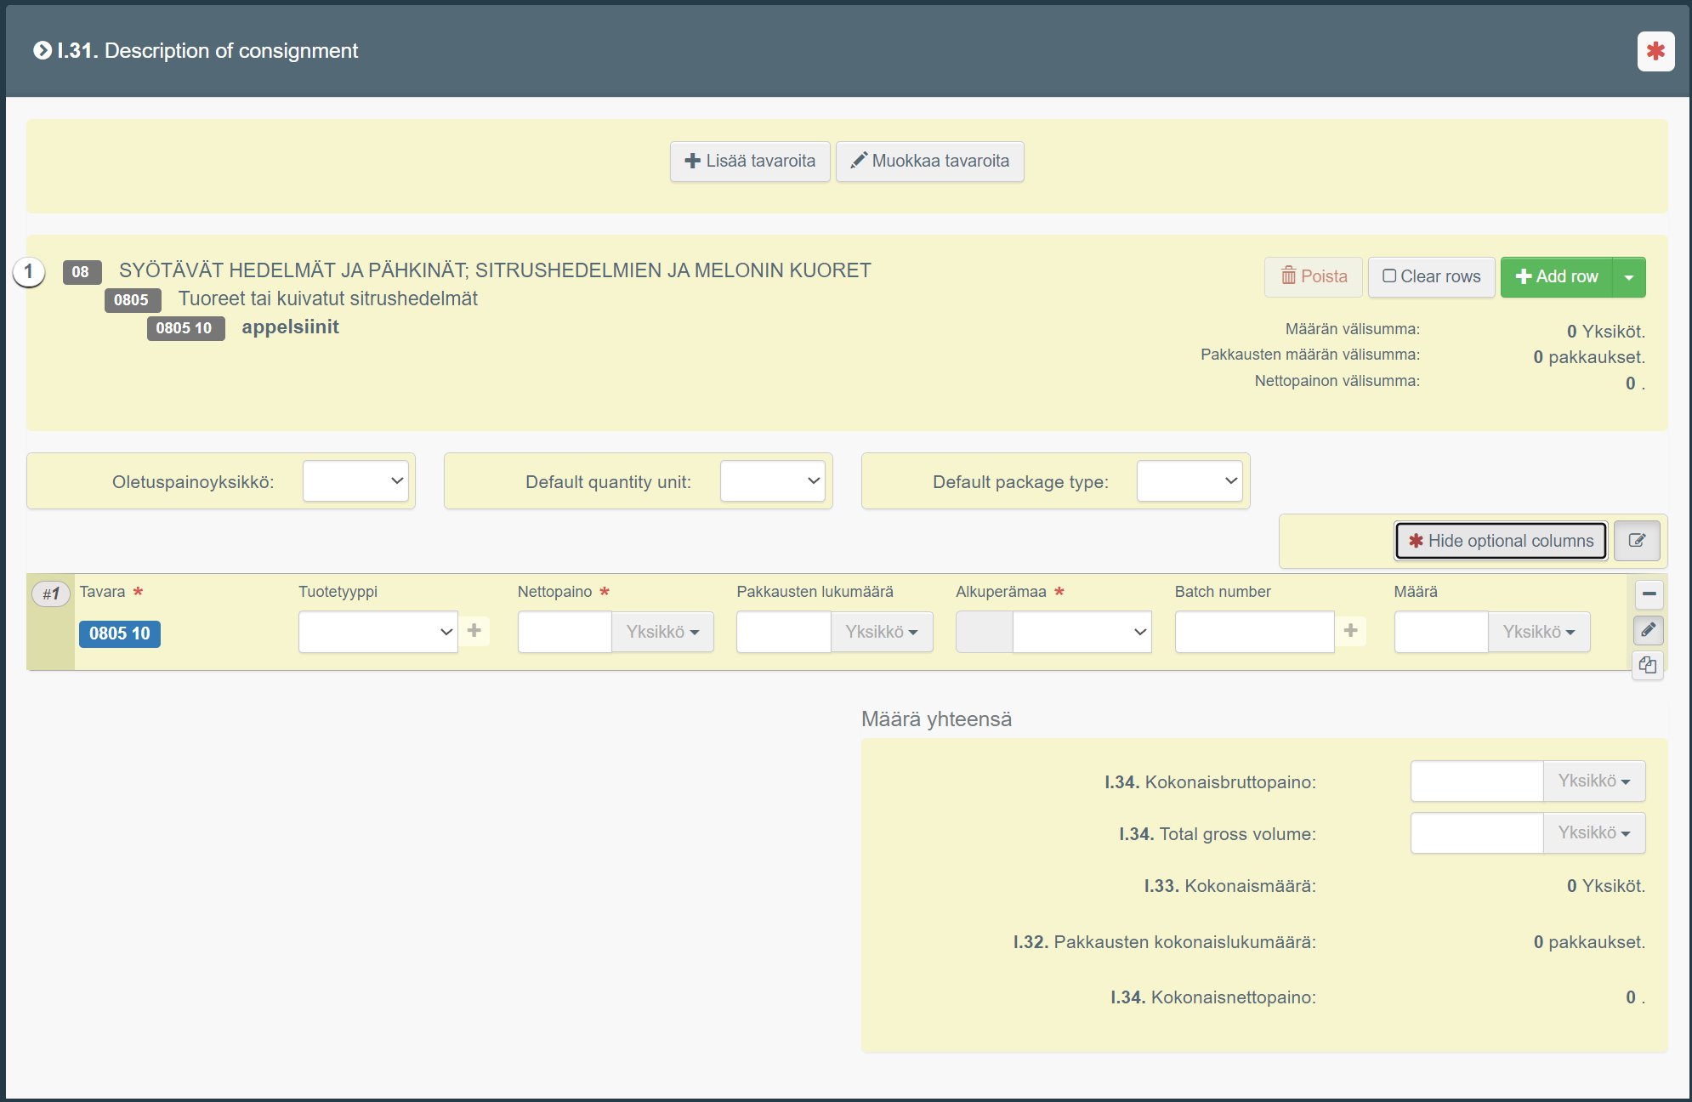Screen dimensions: 1692x1102
Task: Expand the Add row split-button arrow
Action: point(1628,277)
